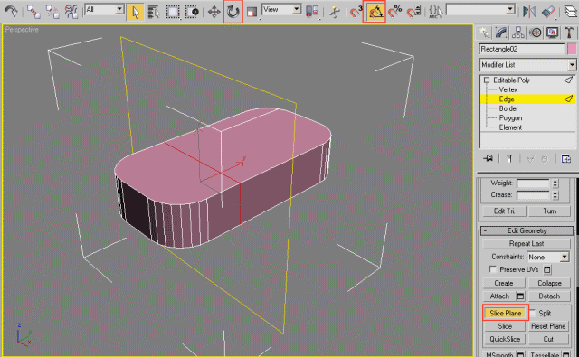Switch to the Modify command panel tab

[x=501, y=33]
